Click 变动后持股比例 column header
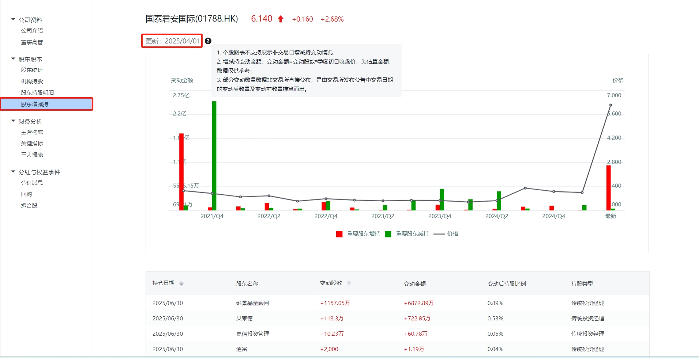The height and width of the screenshot is (358, 699). [x=507, y=284]
